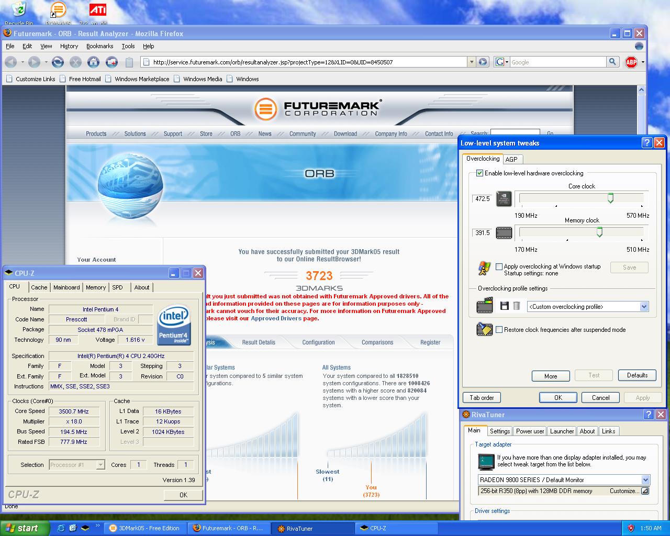This screenshot has height=536, width=670.
Task: Click the More button in system tweaks
Action: click(x=551, y=376)
